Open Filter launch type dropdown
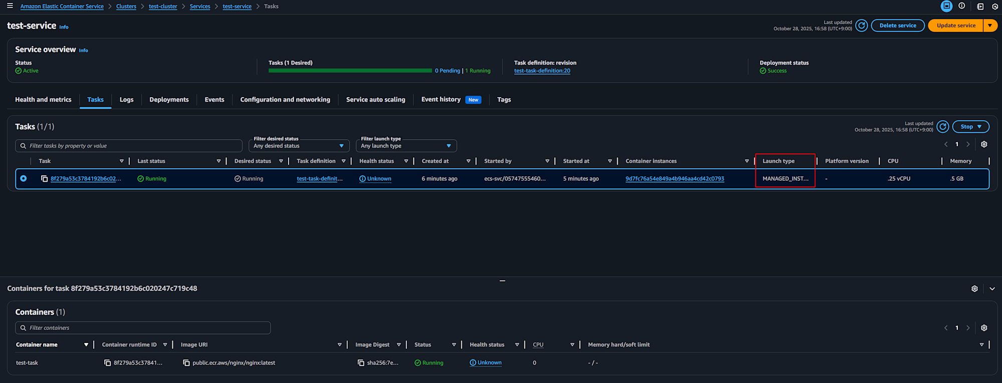This screenshot has width=1002, height=383. [406, 146]
